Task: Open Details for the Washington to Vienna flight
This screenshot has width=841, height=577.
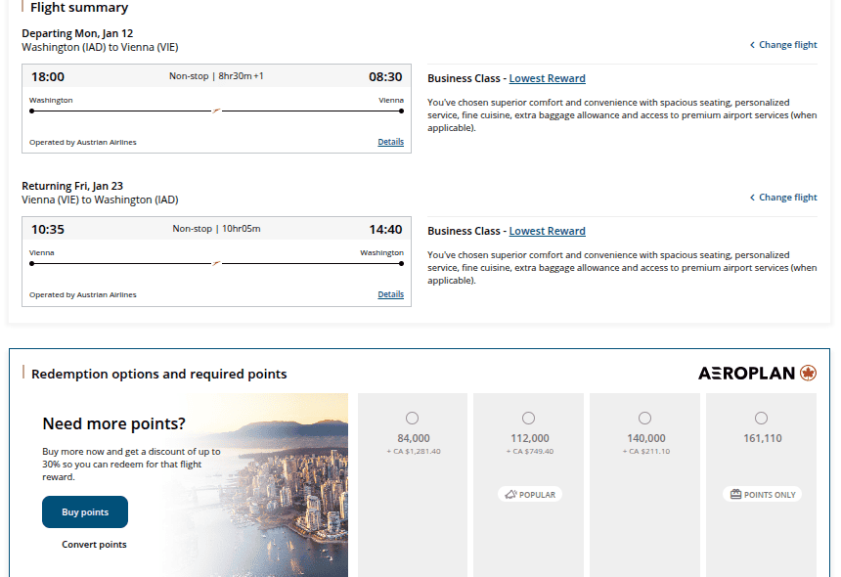Action: point(390,142)
